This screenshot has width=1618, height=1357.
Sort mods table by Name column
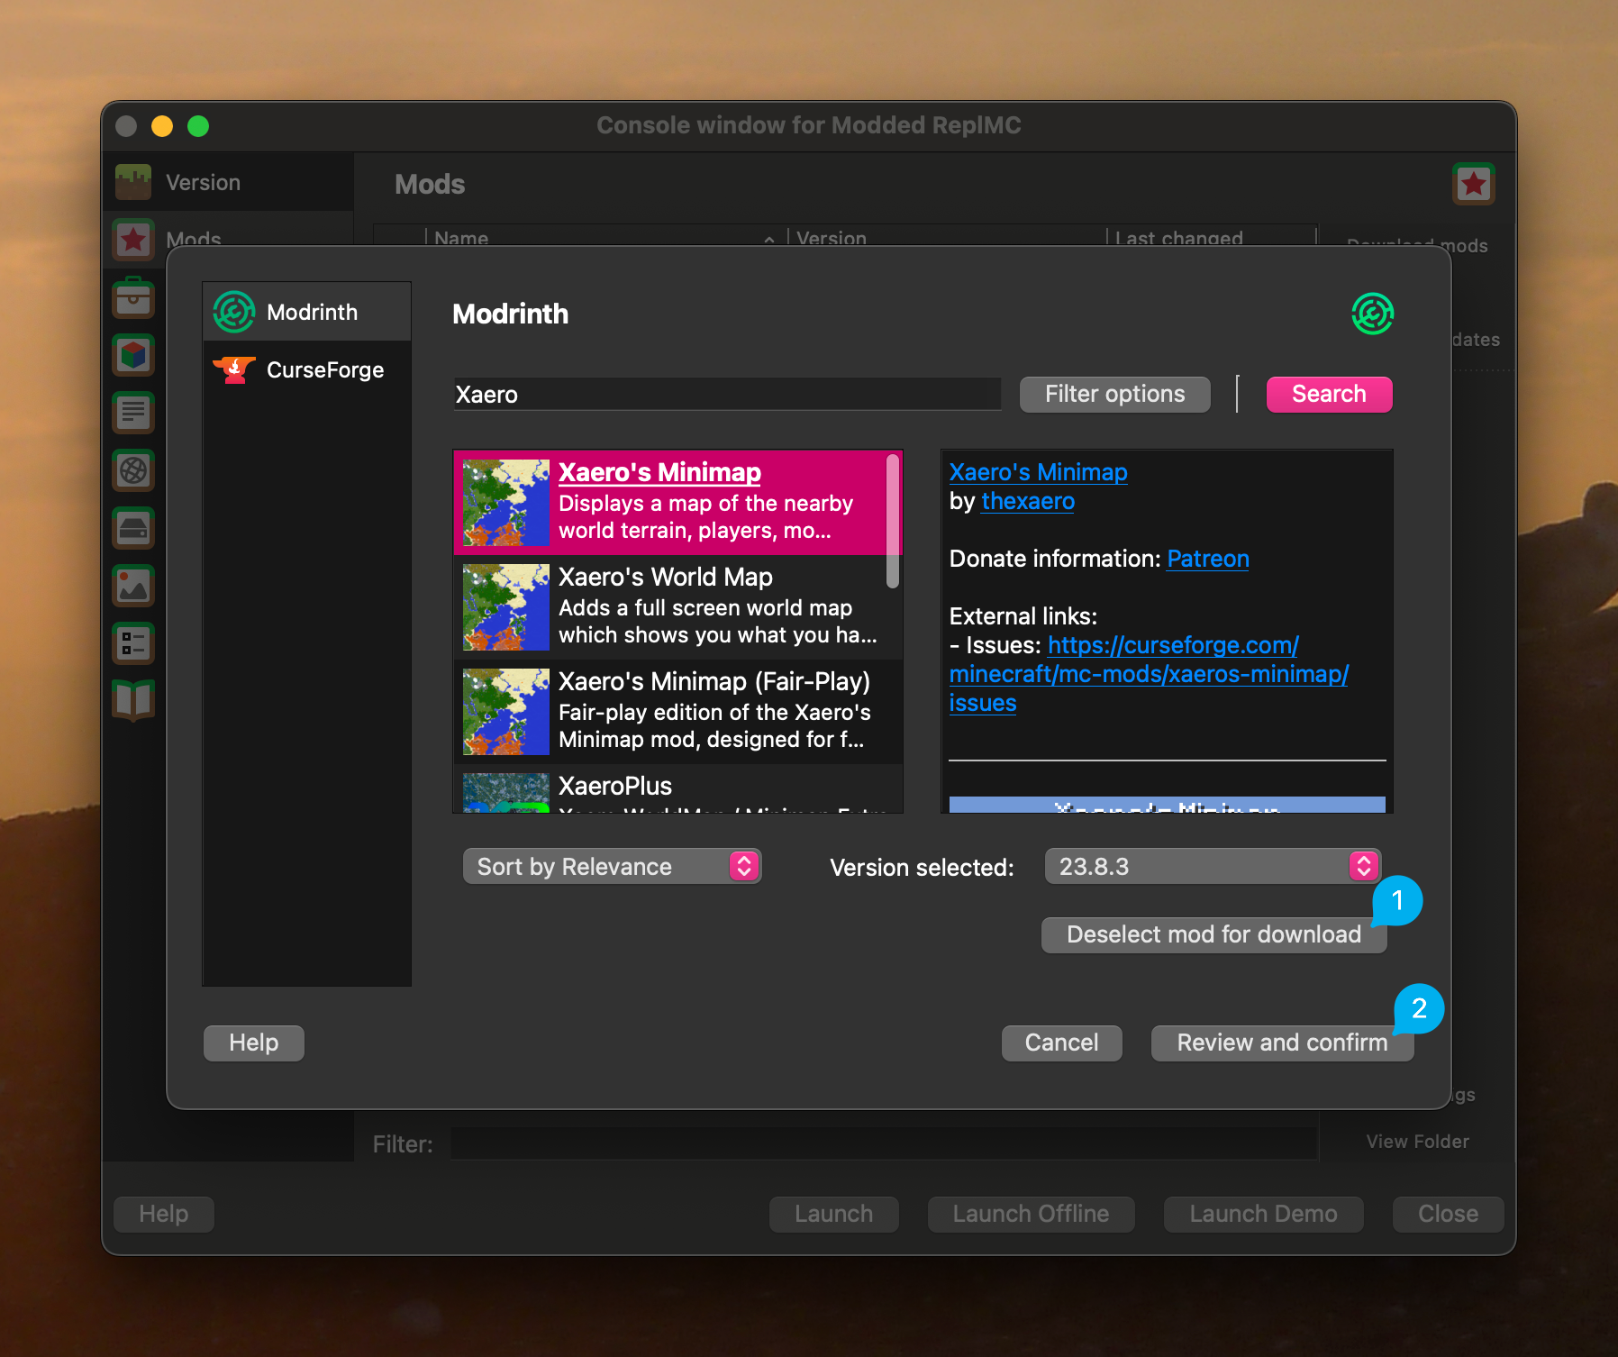coord(605,237)
